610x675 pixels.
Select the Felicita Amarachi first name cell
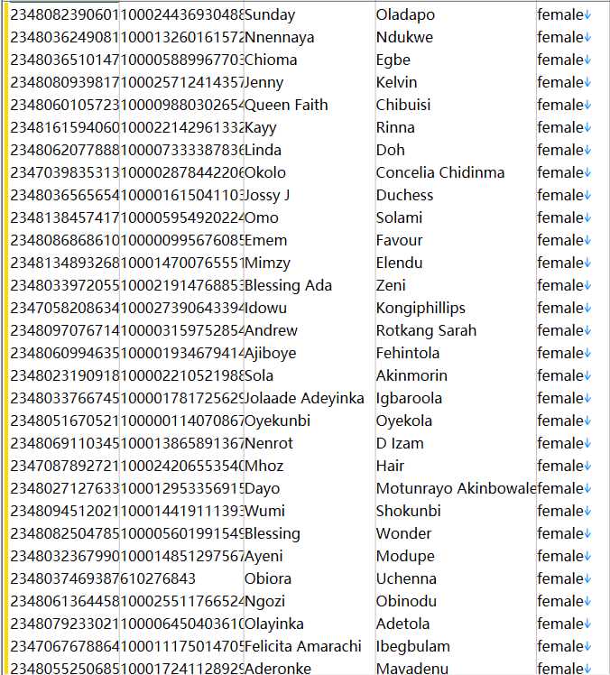click(x=310, y=646)
